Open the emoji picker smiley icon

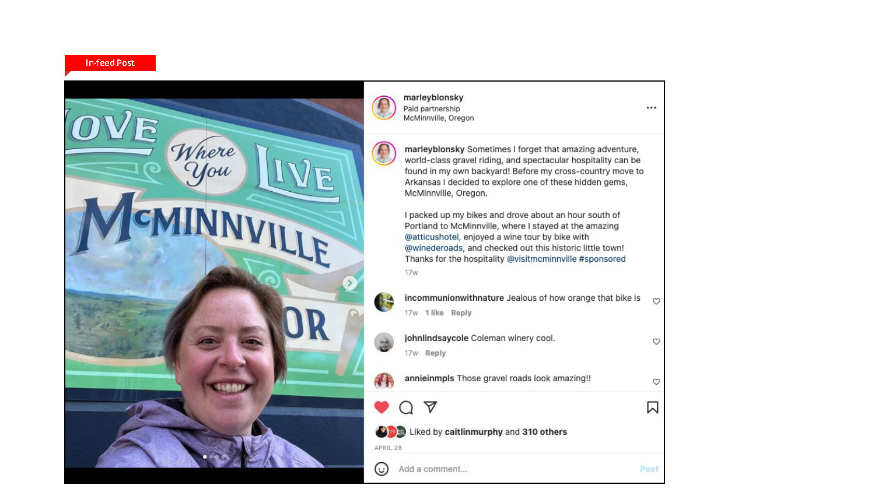pos(381,469)
